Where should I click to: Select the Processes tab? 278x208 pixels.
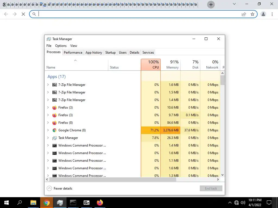(x=53, y=52)
